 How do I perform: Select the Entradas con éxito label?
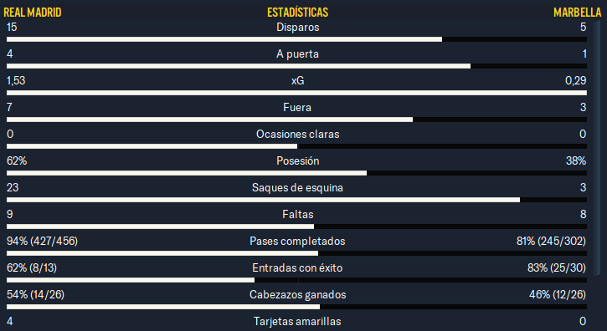tap(297, 268)
